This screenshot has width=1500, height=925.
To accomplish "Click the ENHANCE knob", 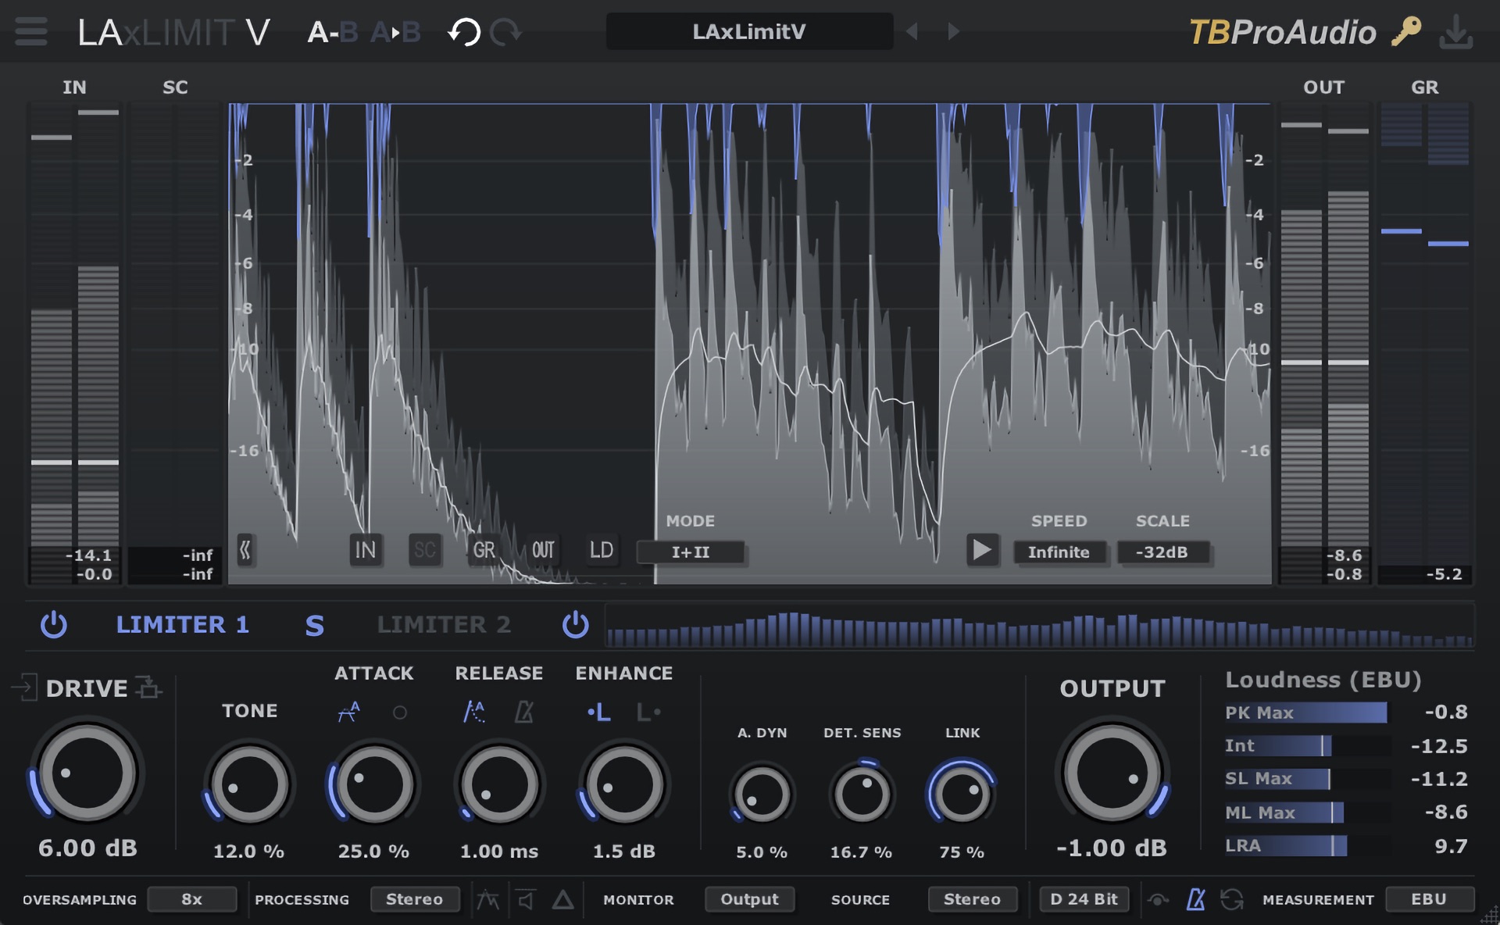I will click(x=623, y=785).
